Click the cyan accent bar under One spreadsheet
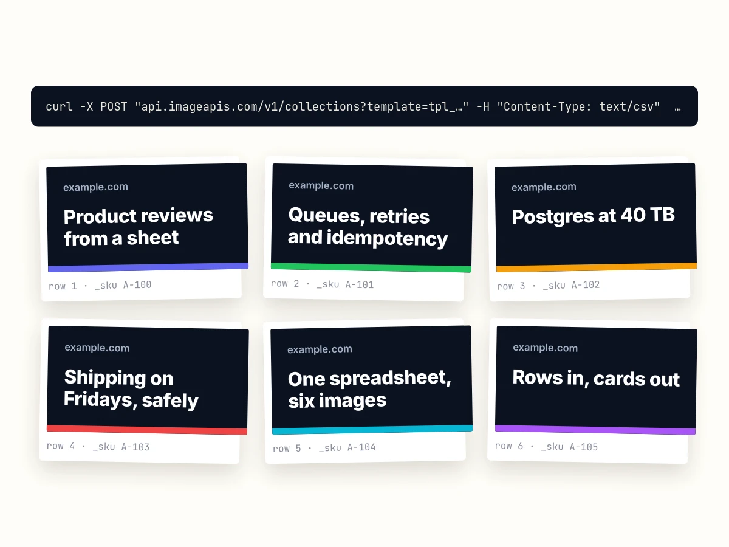This screenshot has width=729, height=547. pyautogui.click(x=372, y=429)
